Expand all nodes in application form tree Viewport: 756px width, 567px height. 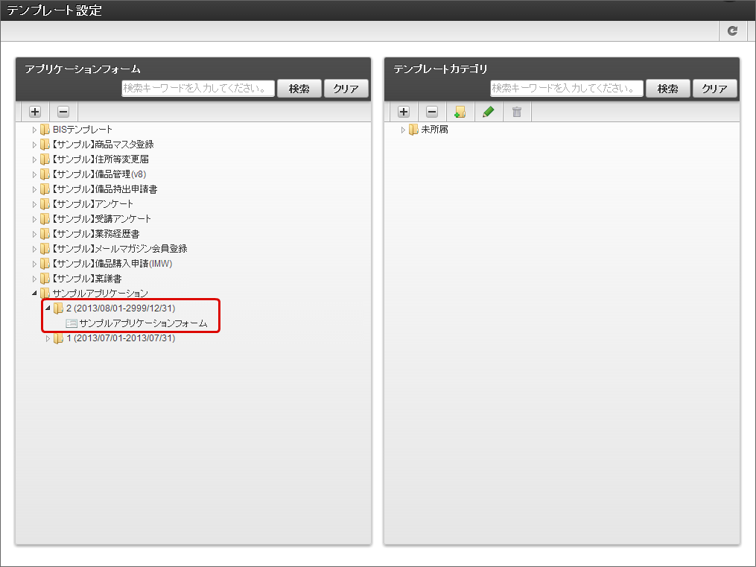(x=35, y=112)
